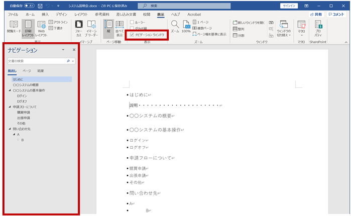Image resolution: width=351 pixels, height=216 pixels.
Task: Switch to ページ tab in navigation pane
Action: coord(27,71)
